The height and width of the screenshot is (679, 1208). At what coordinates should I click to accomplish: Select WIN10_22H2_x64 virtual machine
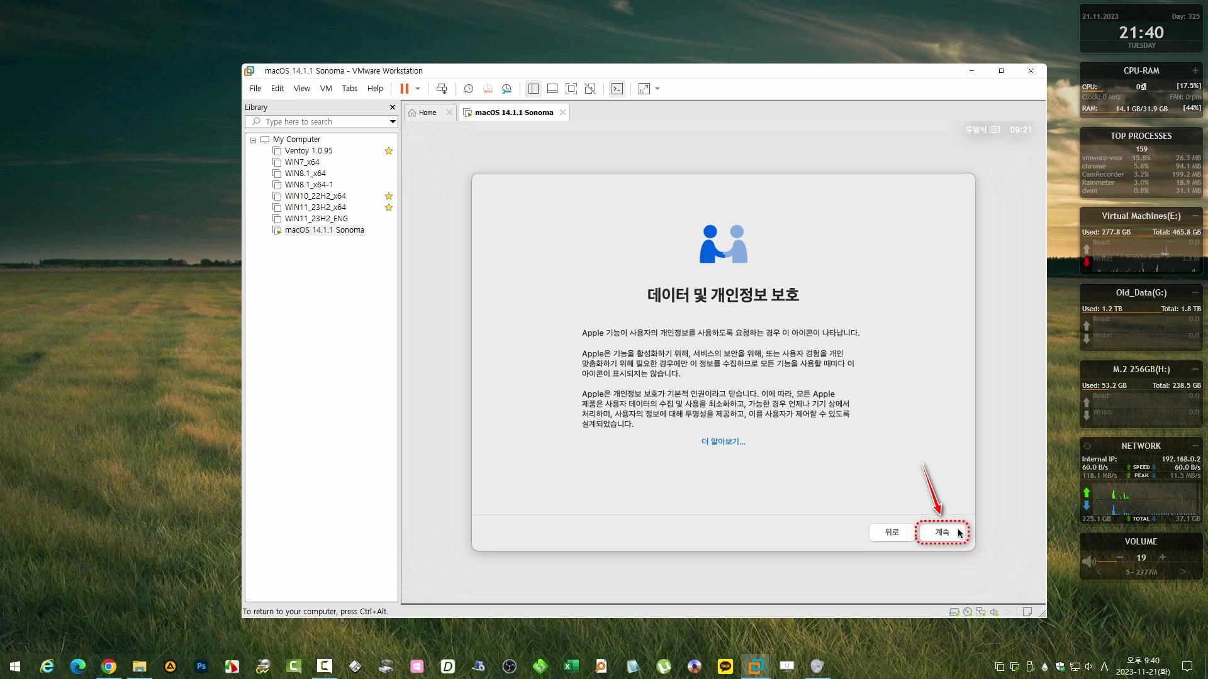point(315,196)
